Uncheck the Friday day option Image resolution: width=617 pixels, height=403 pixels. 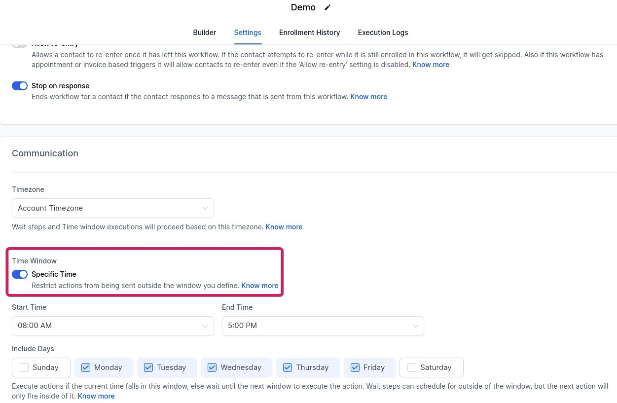[x=355, y=367]
